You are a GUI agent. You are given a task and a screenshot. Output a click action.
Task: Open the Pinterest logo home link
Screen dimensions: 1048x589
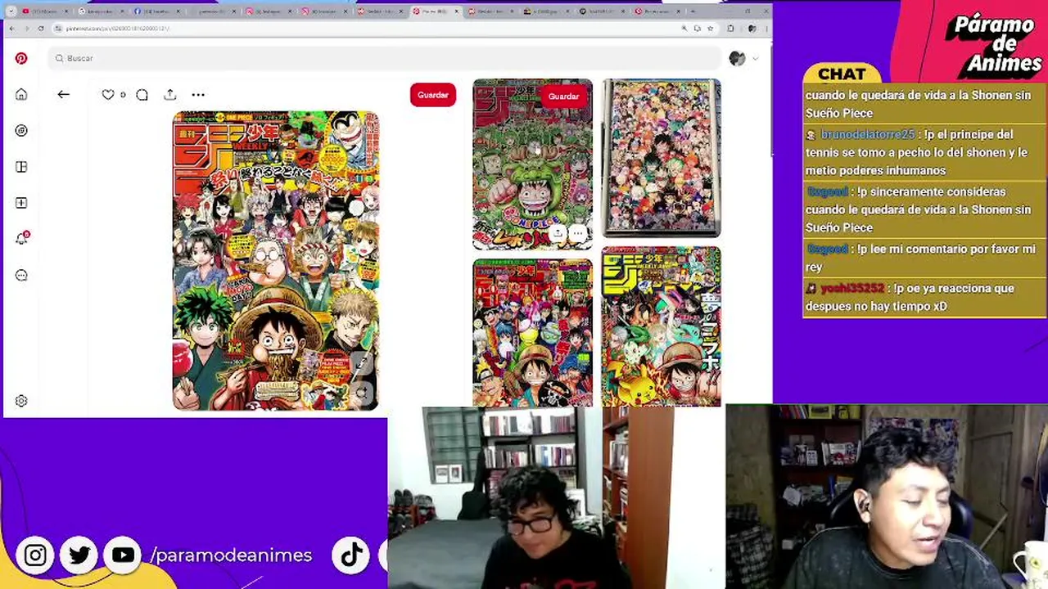pyautogui.click(x=21, y=58)
